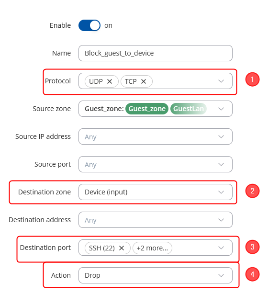Screen dimensions: 268x294
Task: Click the green Guest_zone badge
Action: [x=147, y=109]
